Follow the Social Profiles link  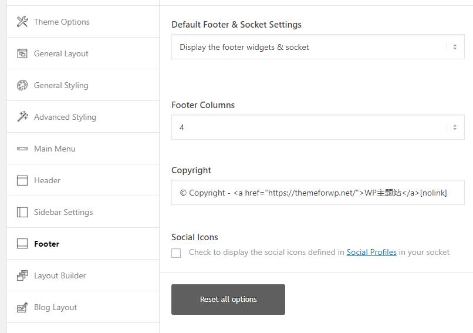coord(371,252)
